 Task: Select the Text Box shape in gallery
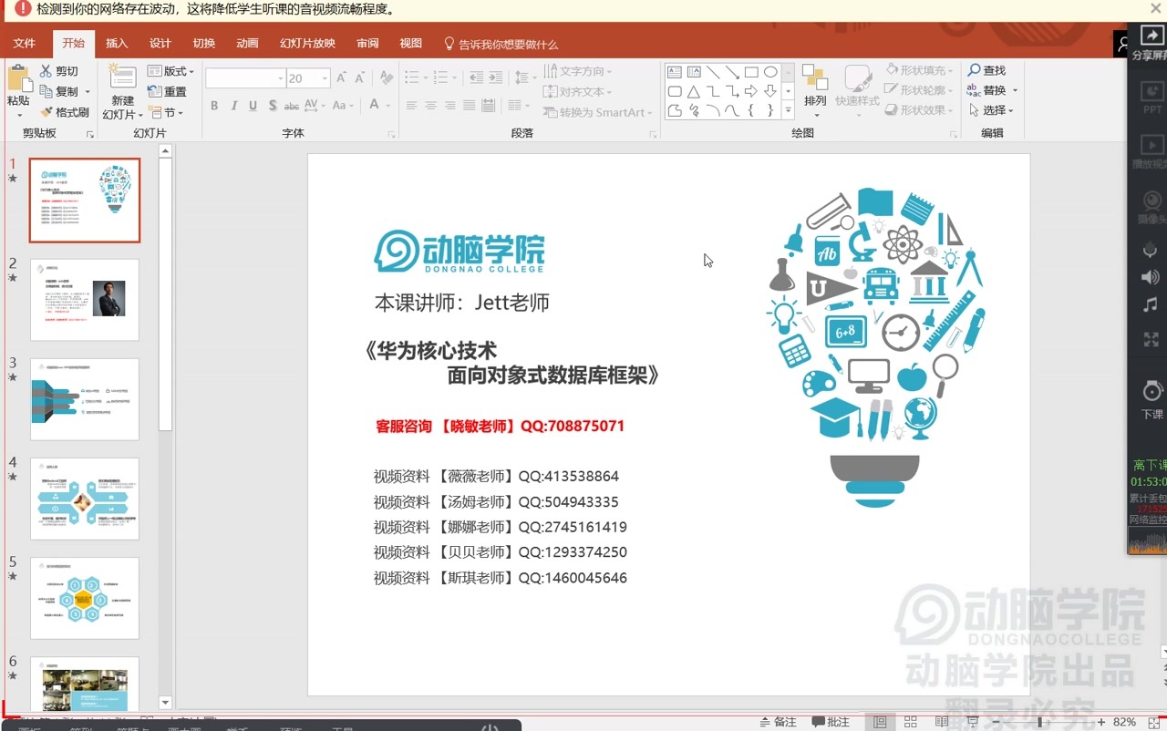(x=675, y=72)
